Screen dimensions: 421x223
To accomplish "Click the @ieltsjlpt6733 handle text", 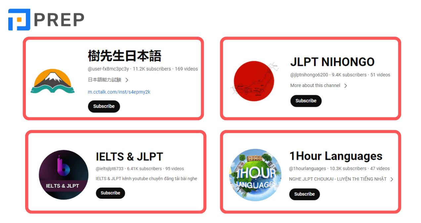I will click(x=110, y=169).
